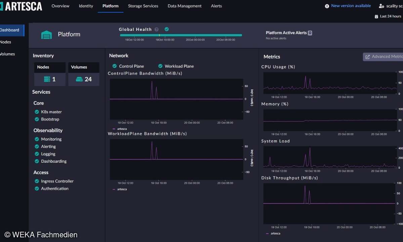Click the K8s master status check icon
Screen dimensions: 403x242
point(37,112)
